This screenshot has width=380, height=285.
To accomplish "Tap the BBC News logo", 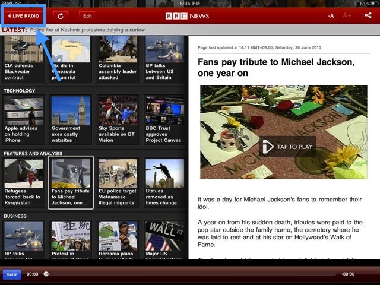I will pos(187,16).
